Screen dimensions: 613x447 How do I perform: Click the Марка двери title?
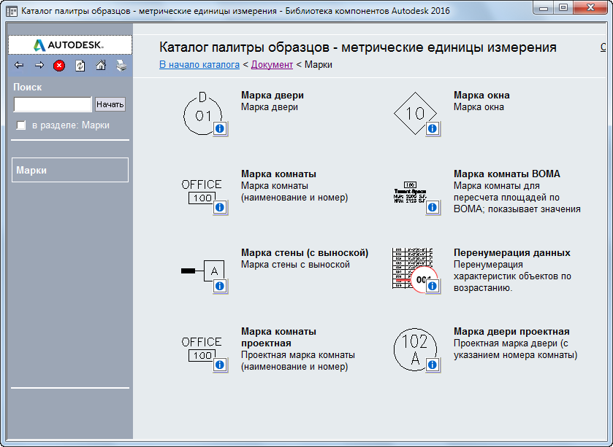point(272,96)
